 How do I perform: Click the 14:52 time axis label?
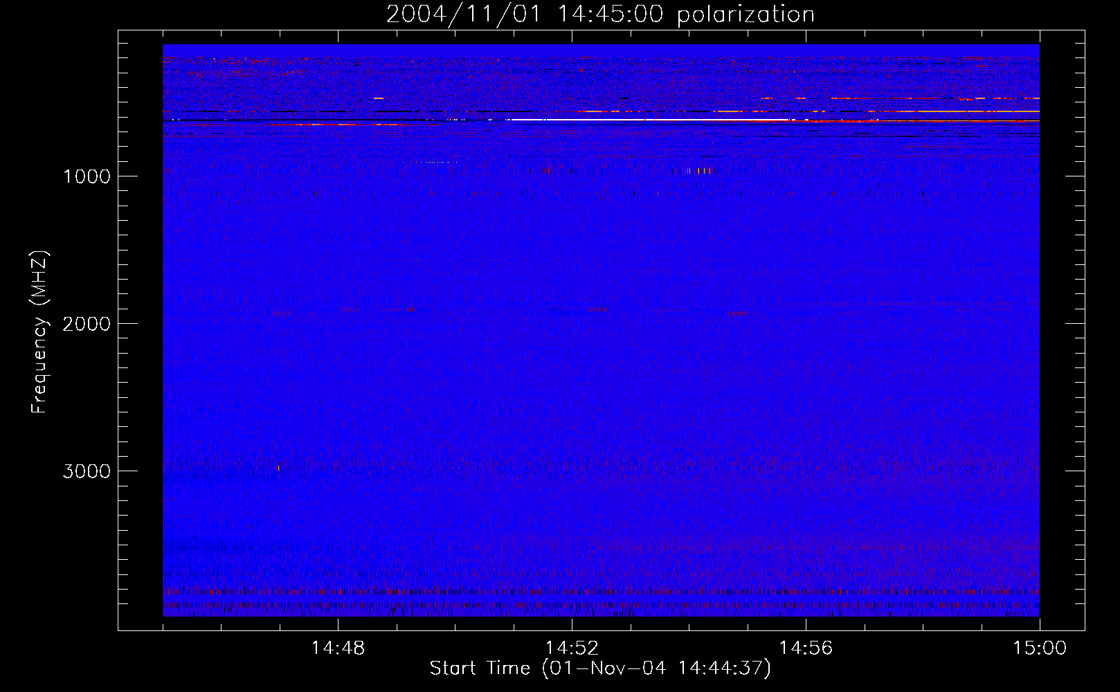(572, 648)
